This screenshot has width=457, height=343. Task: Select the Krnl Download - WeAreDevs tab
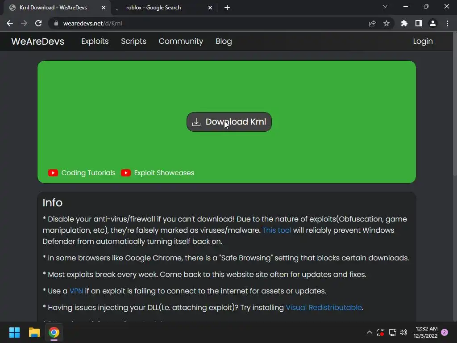pos(57,8)
